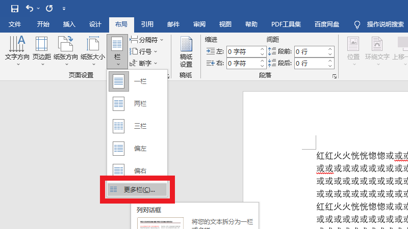Open the PDF工具集 tab

pos(286,24)
